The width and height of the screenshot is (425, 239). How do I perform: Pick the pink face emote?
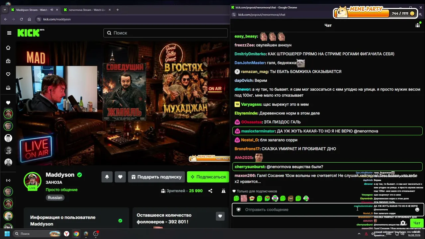click(244, 199)
